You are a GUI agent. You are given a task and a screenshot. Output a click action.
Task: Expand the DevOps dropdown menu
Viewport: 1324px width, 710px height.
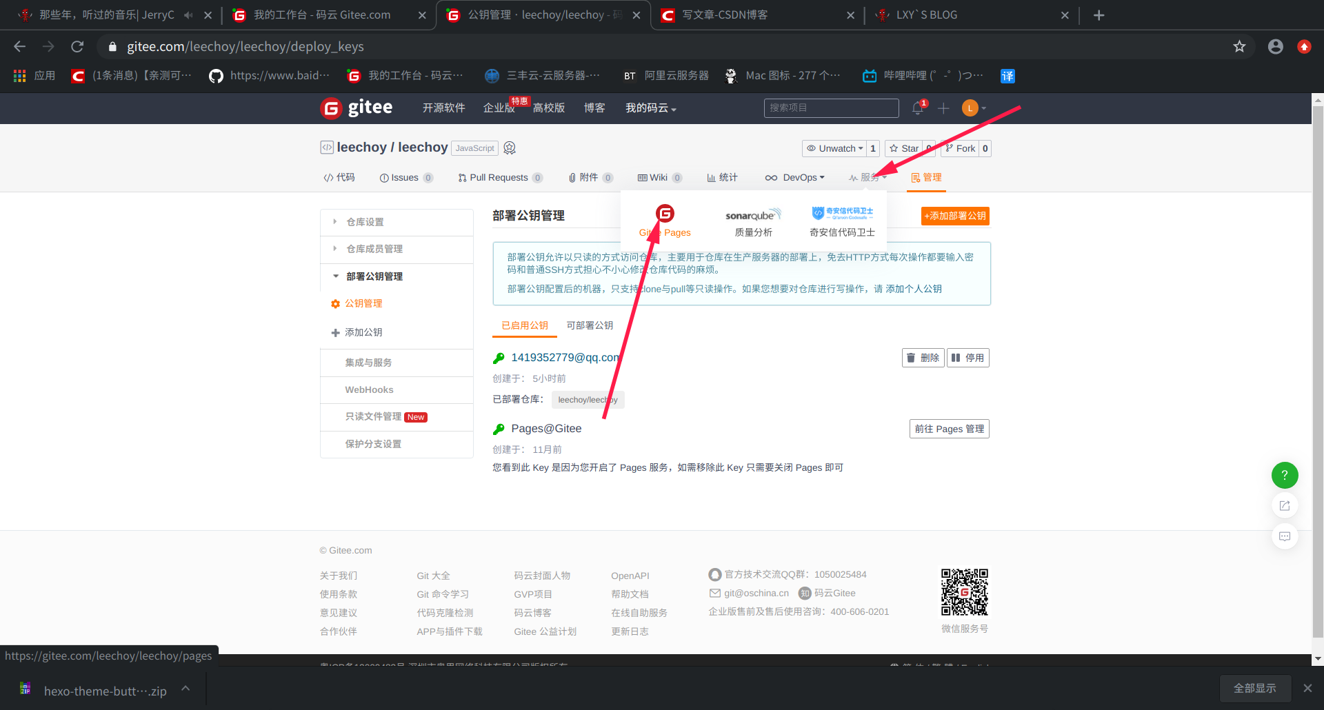point(794,177)
